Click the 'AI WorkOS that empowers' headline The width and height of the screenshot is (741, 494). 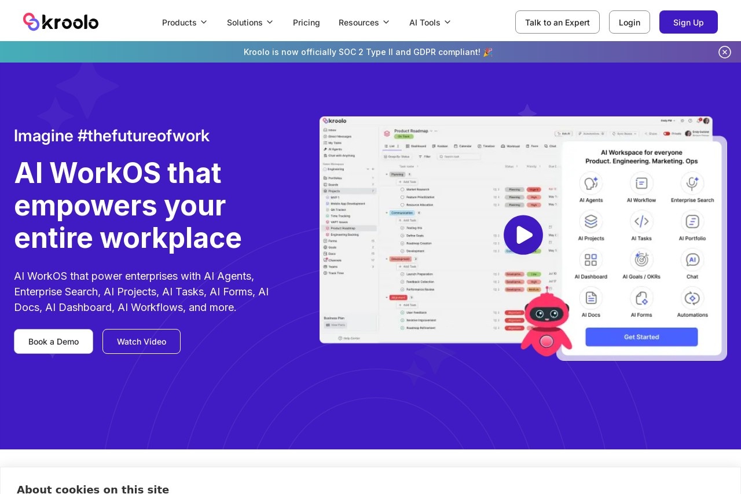click(x=128, y=205)
